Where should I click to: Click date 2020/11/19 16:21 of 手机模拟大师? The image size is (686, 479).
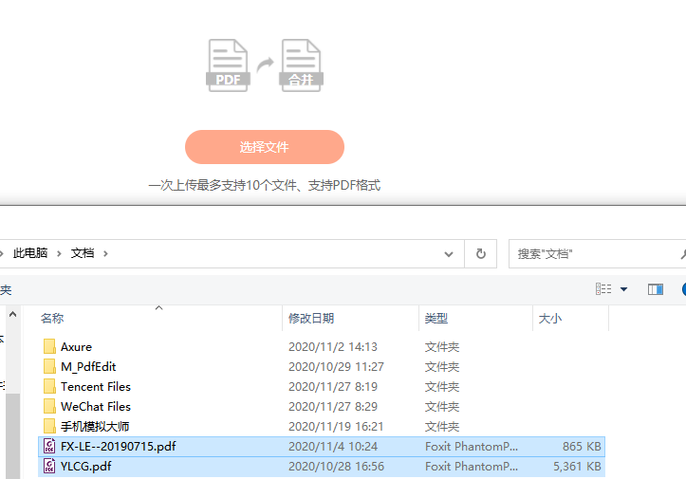point(336,427)
